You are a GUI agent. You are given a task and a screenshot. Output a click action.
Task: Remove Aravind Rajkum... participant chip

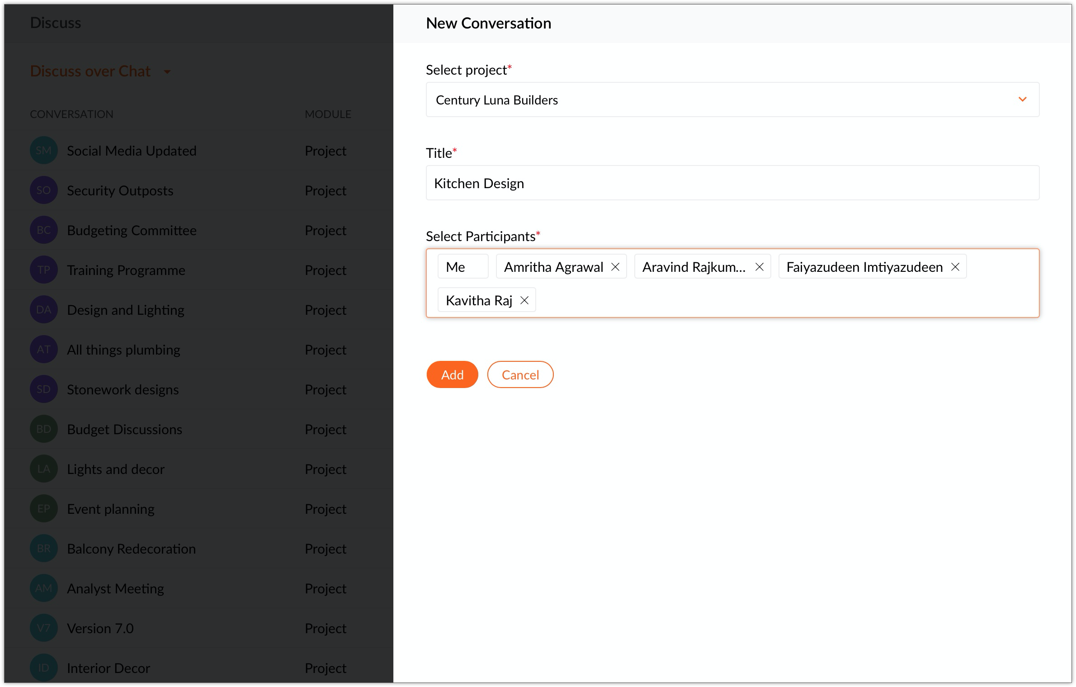pos(760,267)
